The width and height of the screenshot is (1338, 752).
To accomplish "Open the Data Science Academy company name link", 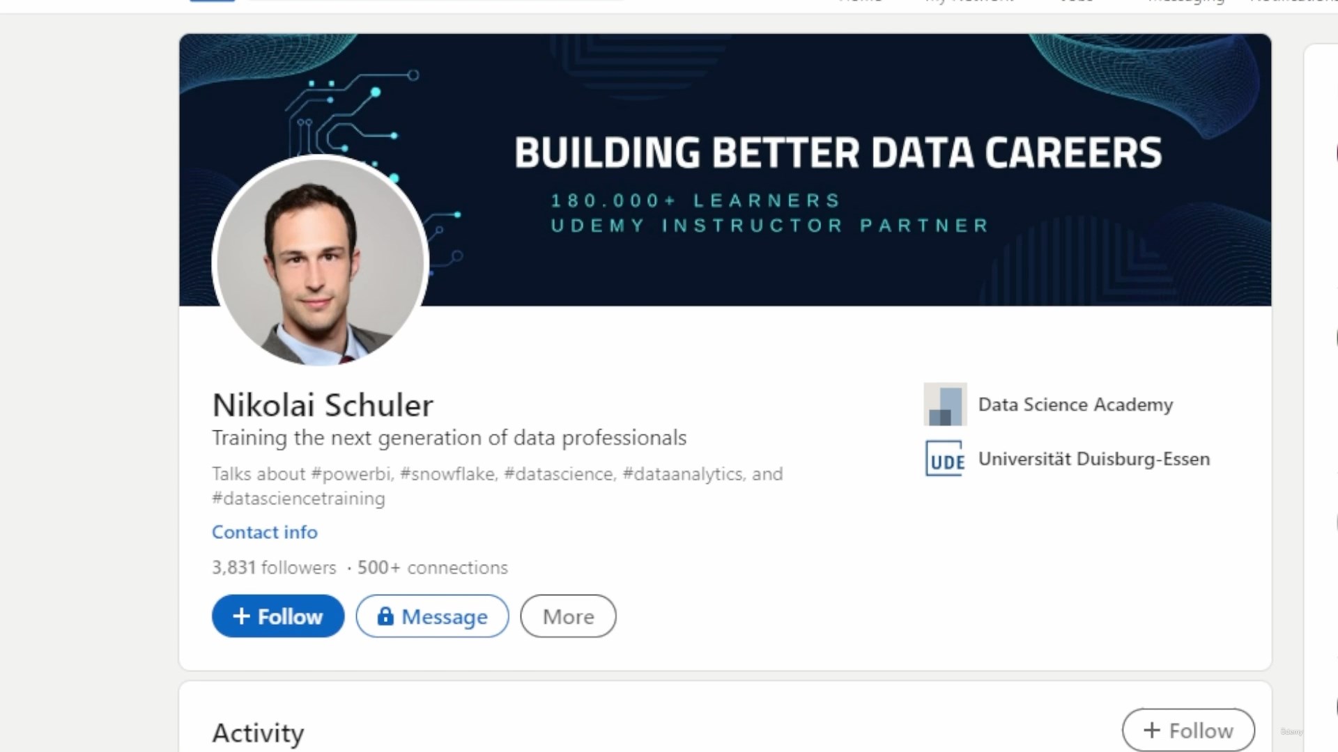I will (1075, 405).
